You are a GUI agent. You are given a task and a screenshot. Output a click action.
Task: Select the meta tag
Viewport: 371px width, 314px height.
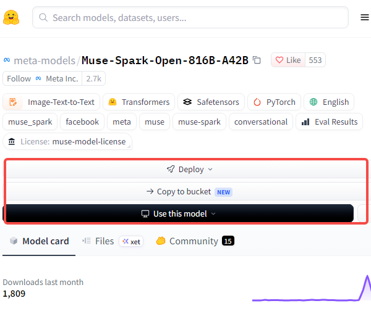click(x=122, y=122)
